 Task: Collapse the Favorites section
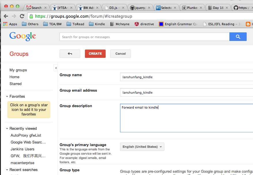point(7,97)
